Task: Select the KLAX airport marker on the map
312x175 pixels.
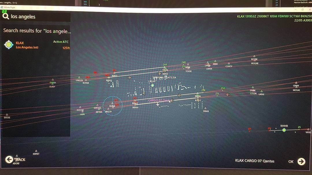Action: (153, 85)
